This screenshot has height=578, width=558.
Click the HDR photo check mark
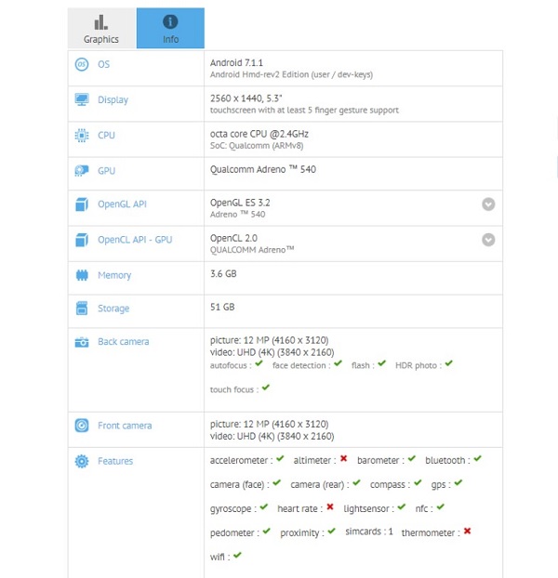448,363
